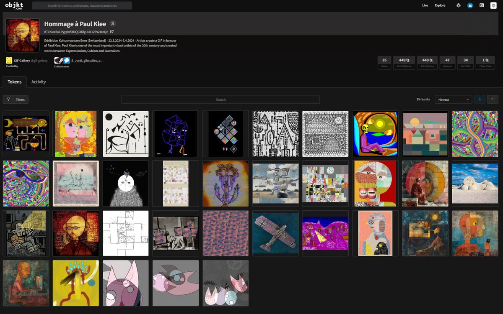503x314 pixels.
Task: Focus the collection Search field
Action: pos(220,100)
